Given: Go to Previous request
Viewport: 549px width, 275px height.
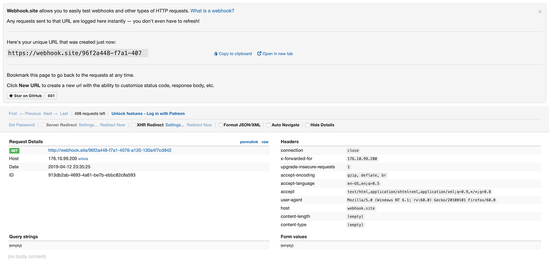Looking at the screenshot, I should click(30, 113).
